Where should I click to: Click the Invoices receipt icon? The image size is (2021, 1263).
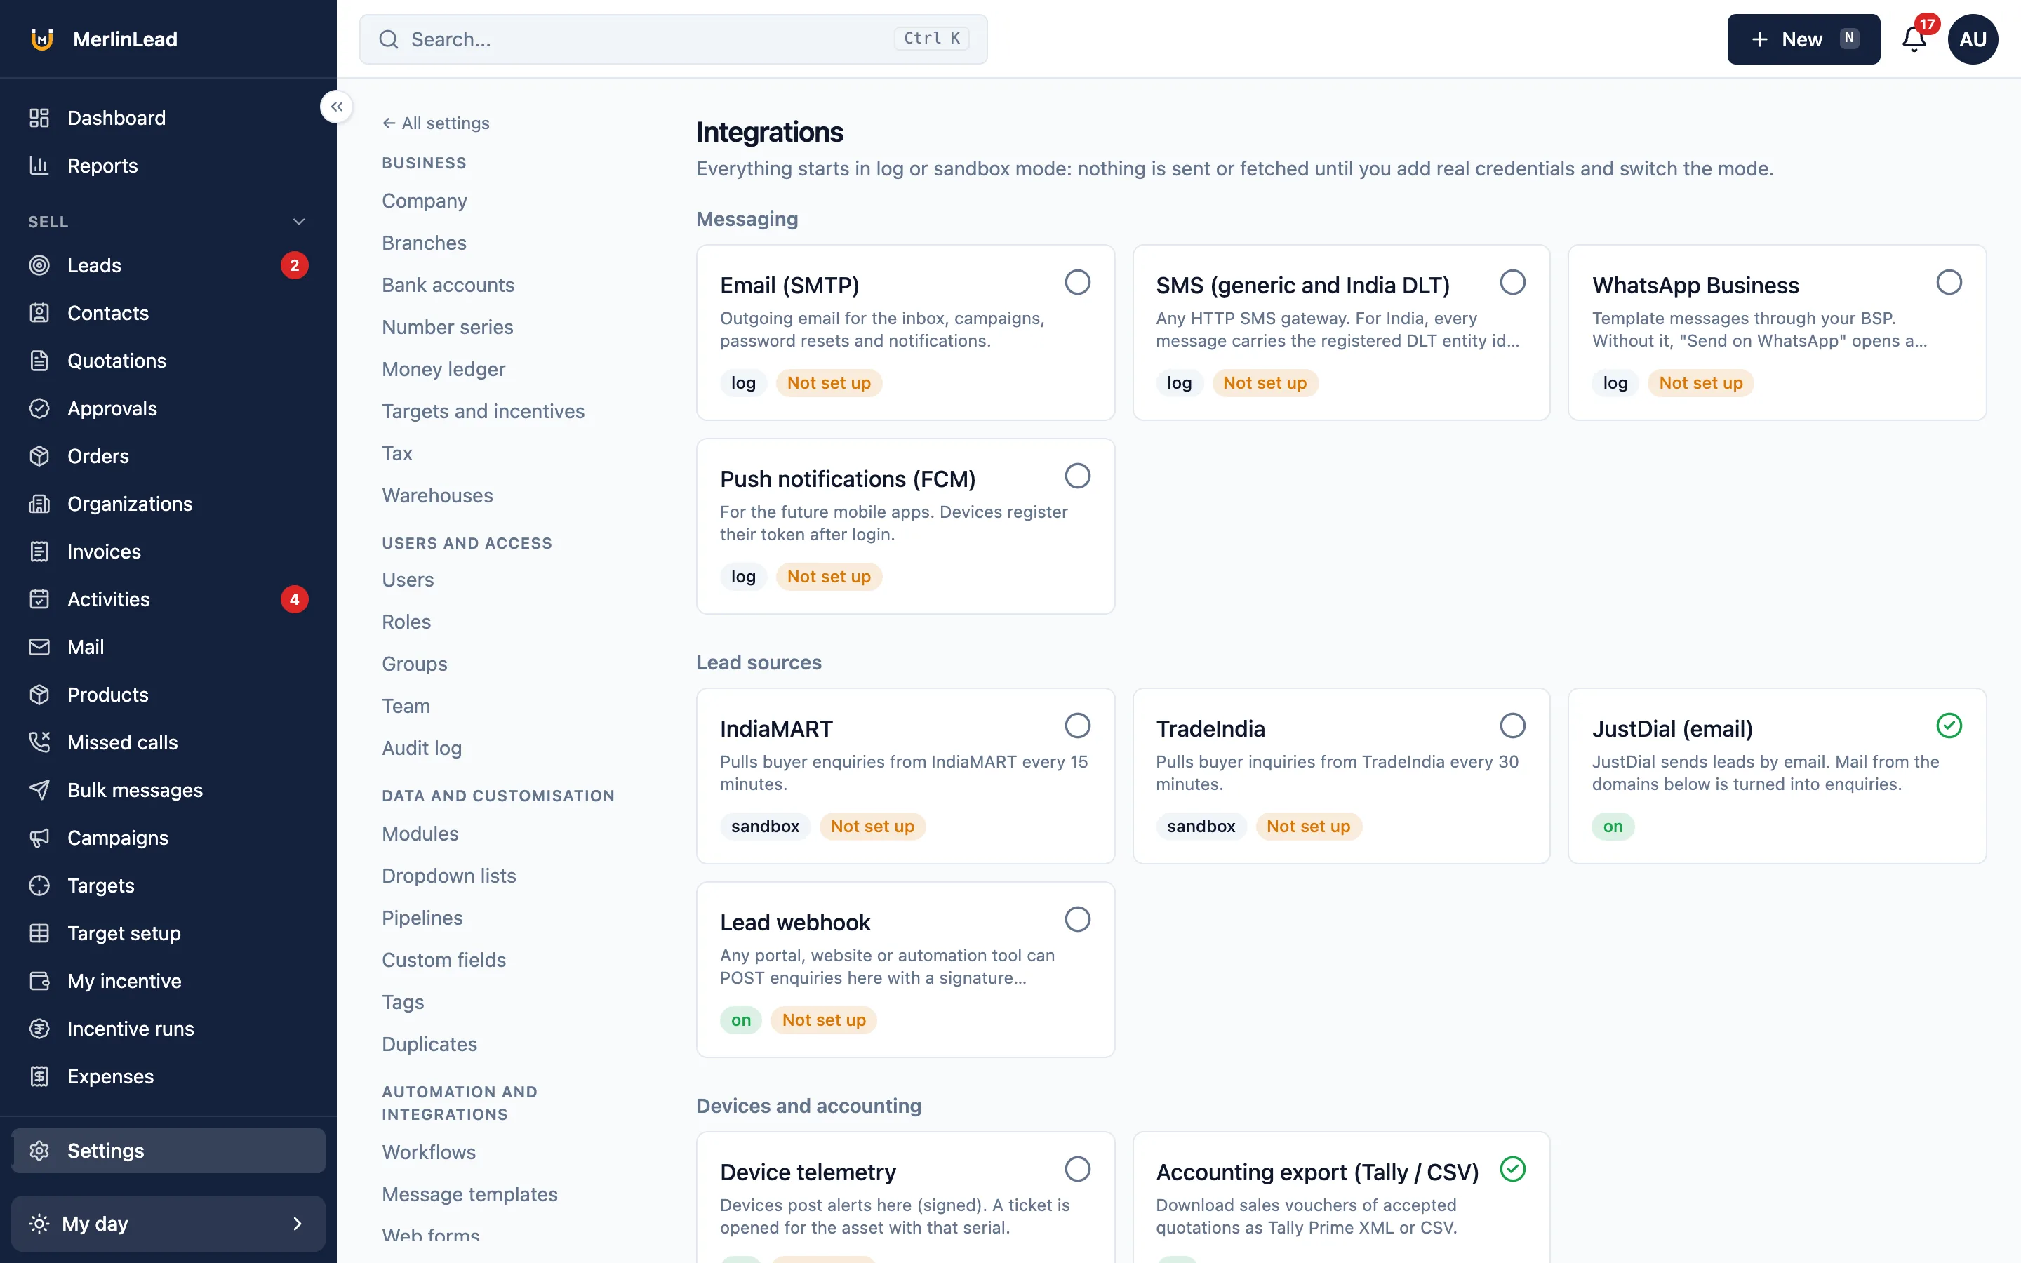coord(39,552)
